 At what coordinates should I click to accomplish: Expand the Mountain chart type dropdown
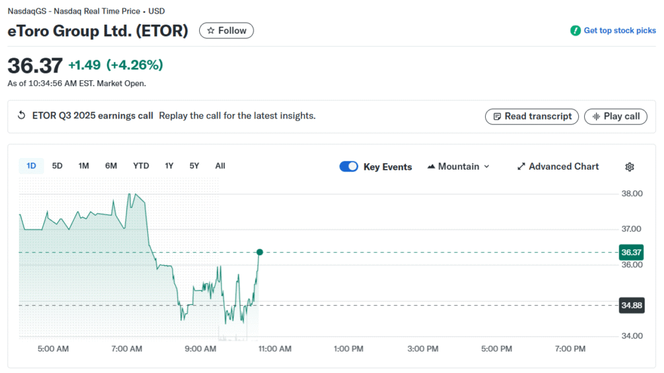pyautogui.click(x=487, y=166)
